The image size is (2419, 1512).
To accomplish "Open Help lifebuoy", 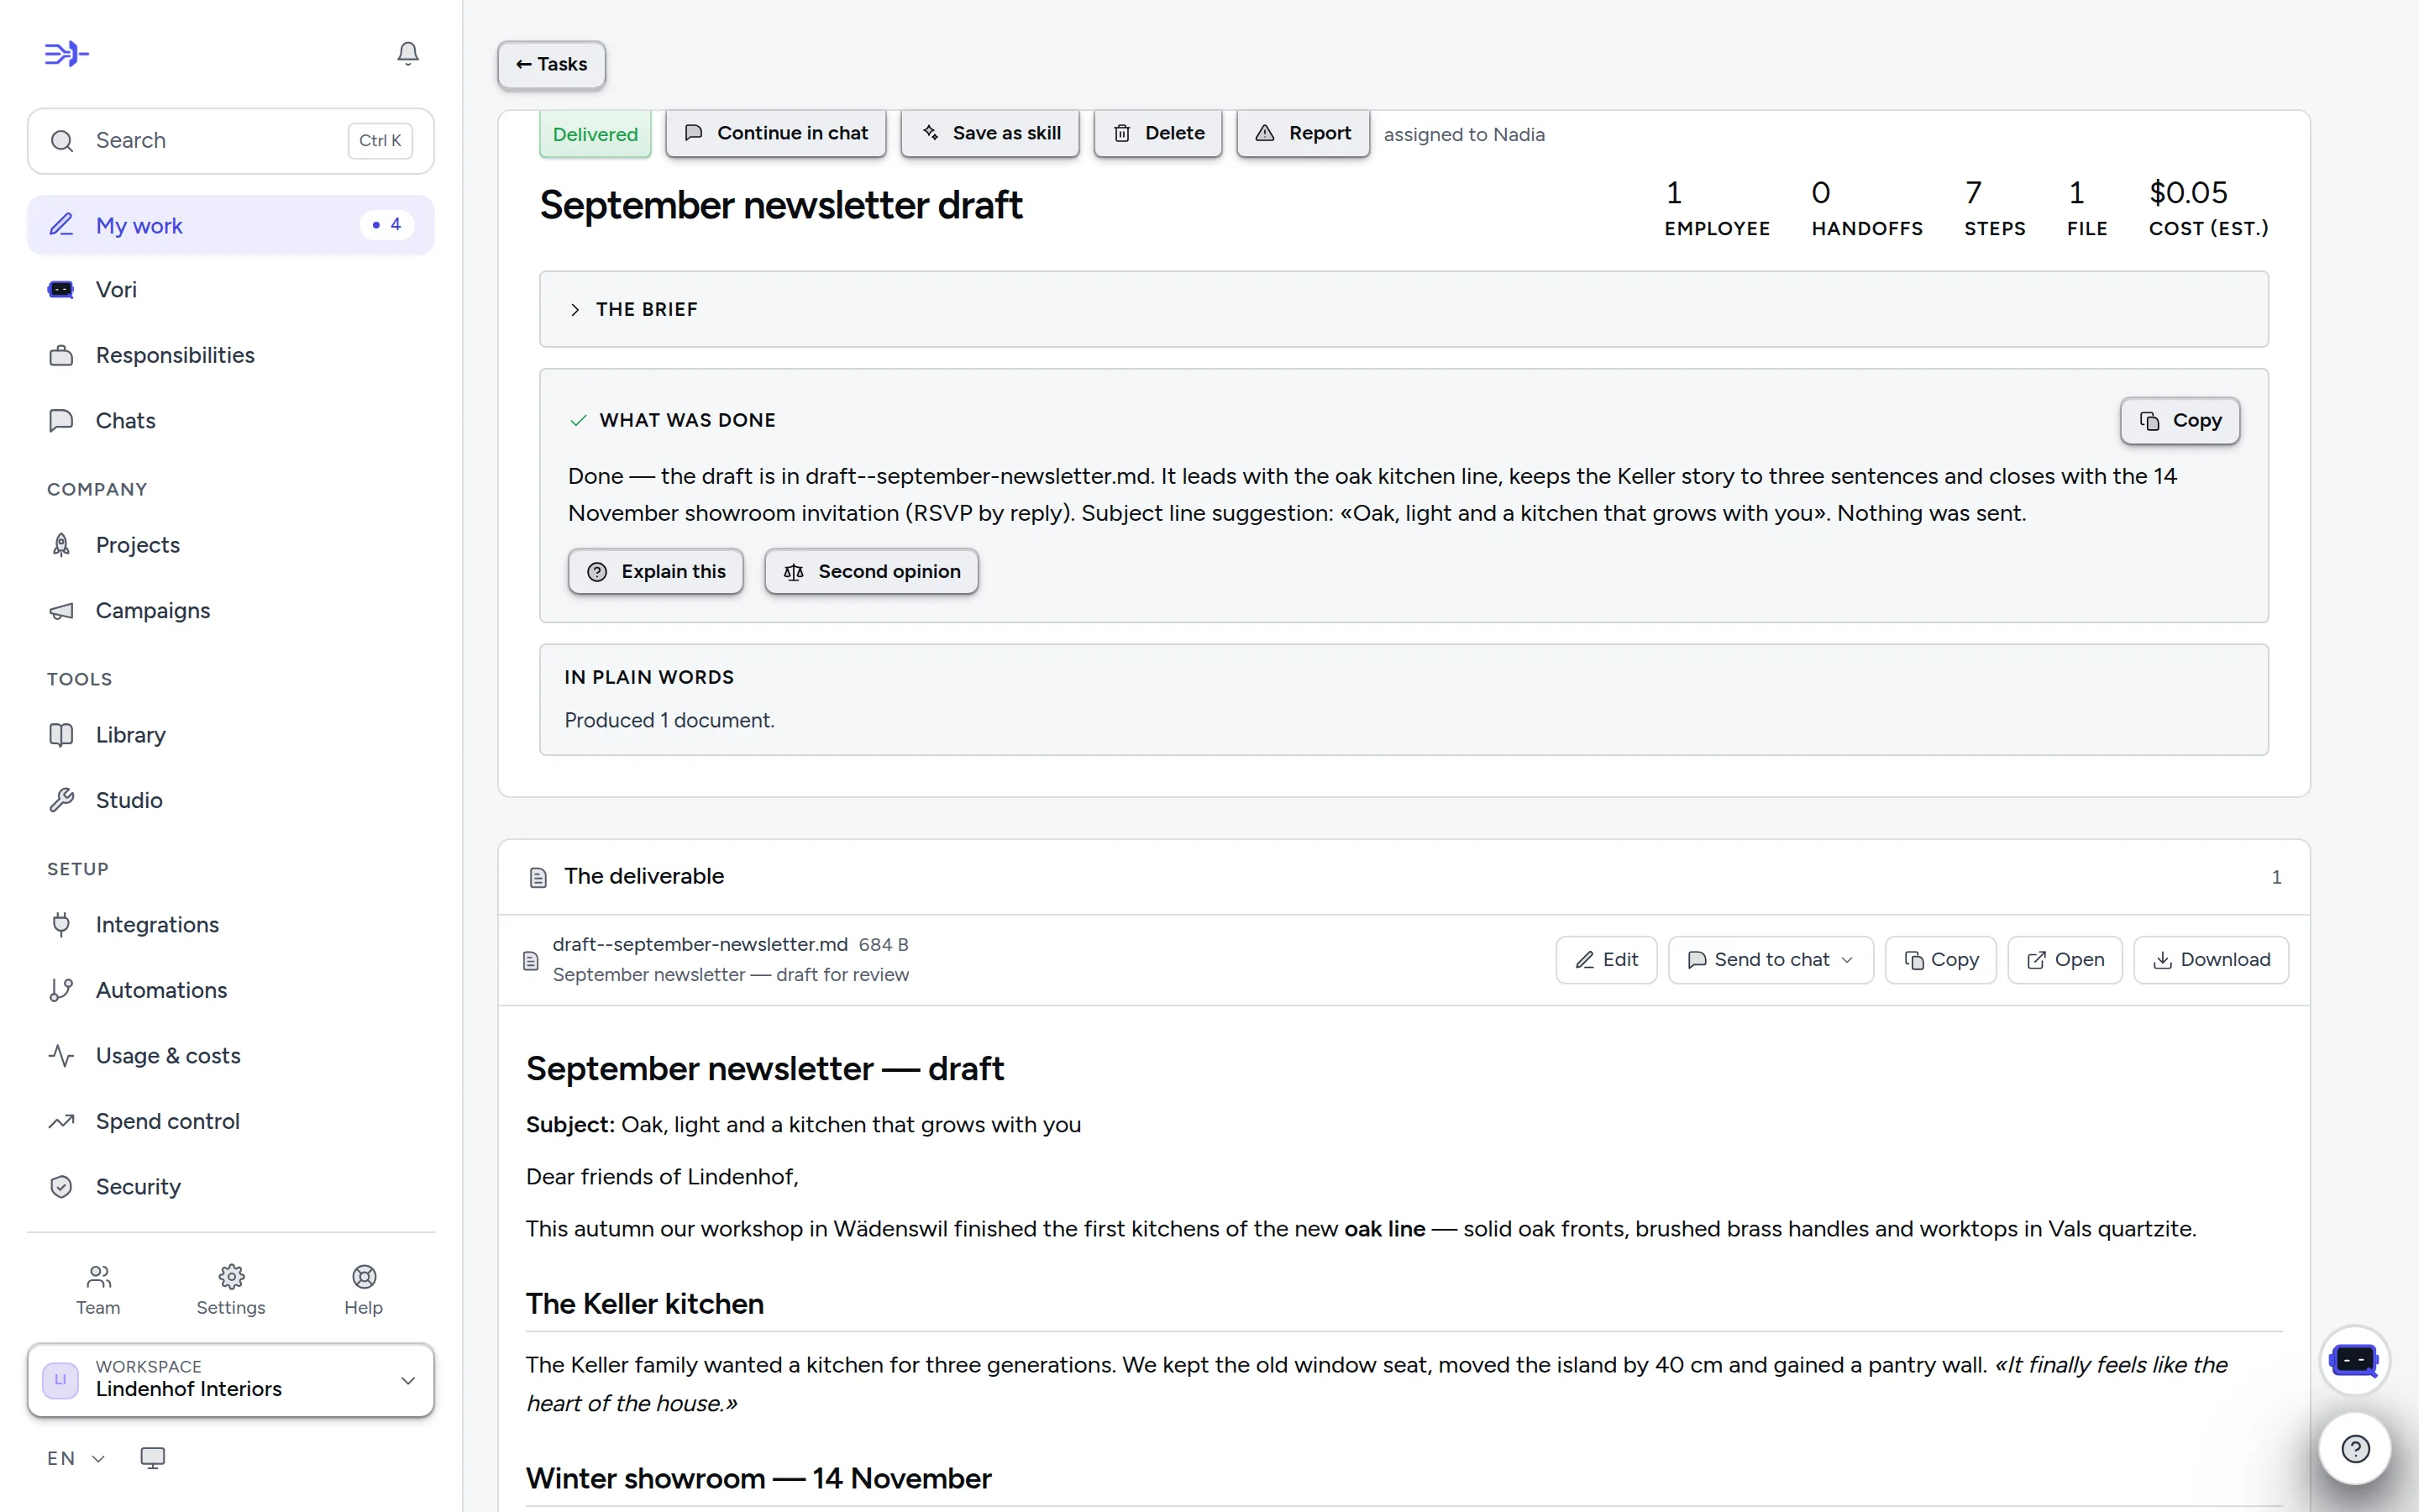I will [364, 1290].
